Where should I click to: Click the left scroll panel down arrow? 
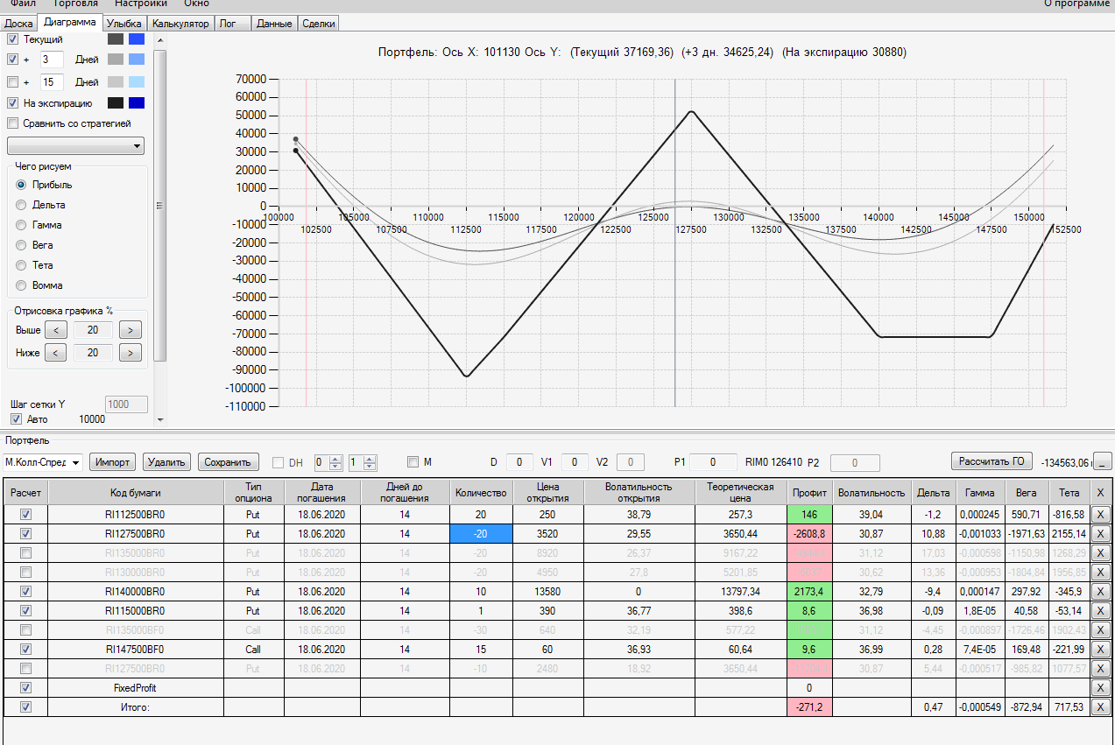[159, 420]
